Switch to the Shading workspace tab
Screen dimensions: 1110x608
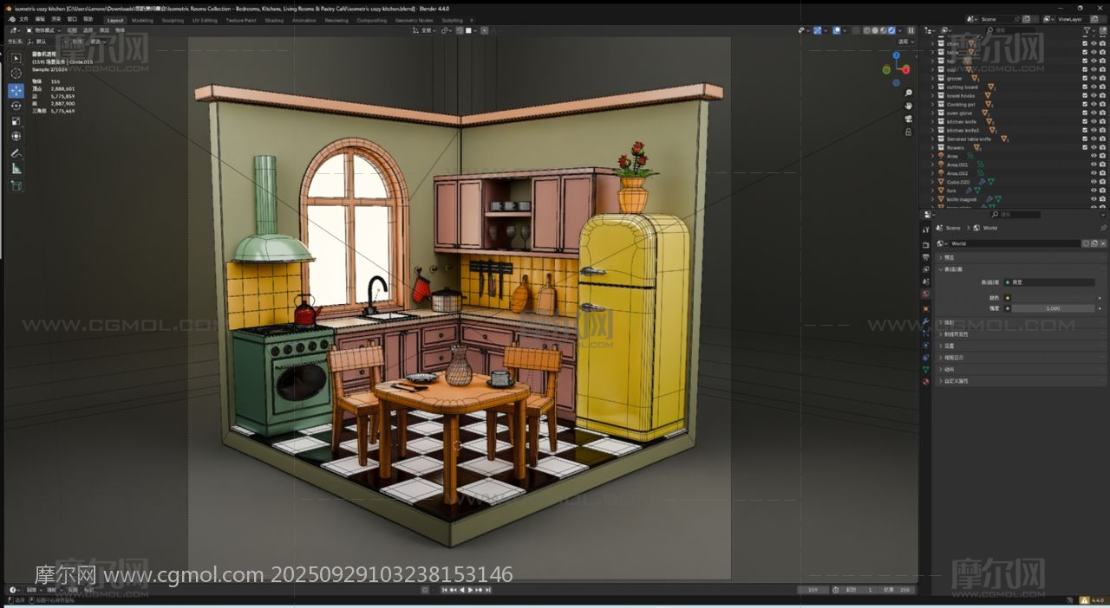tap(274, 20)
